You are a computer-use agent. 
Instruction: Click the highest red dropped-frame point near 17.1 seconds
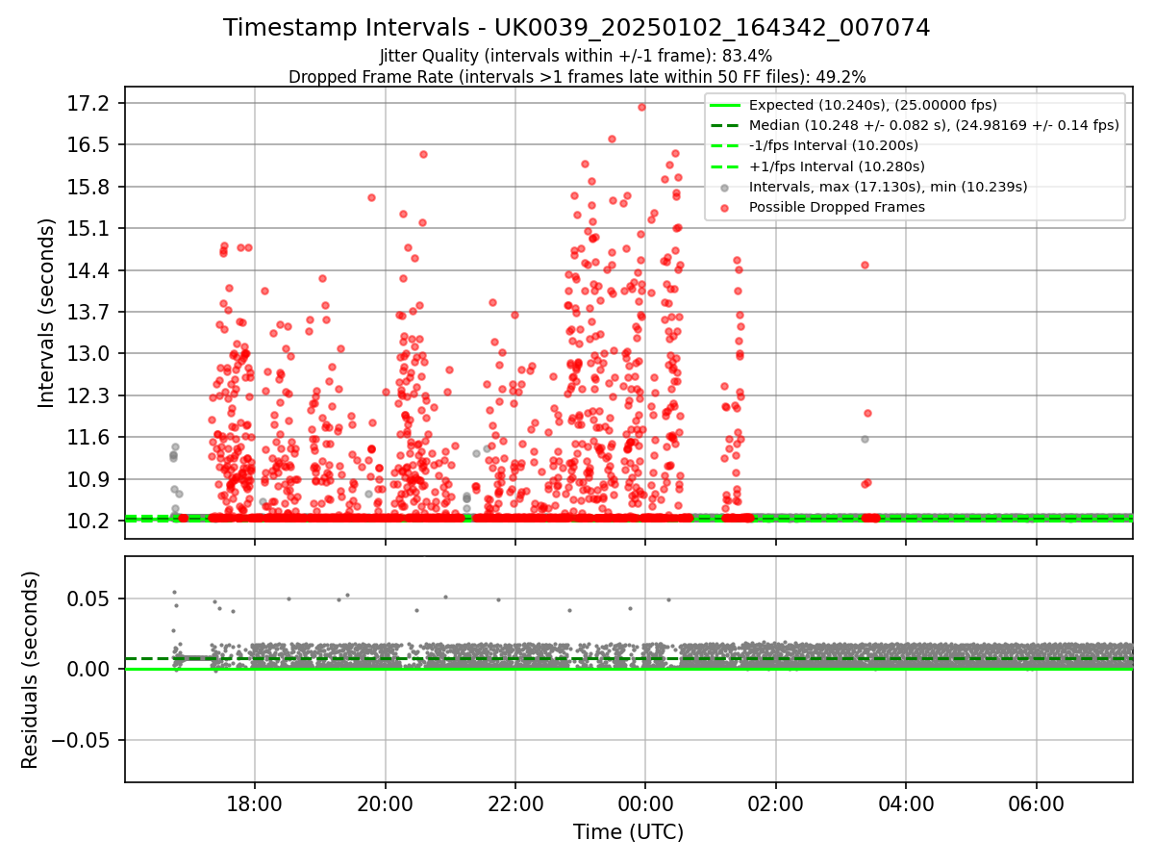641,107
